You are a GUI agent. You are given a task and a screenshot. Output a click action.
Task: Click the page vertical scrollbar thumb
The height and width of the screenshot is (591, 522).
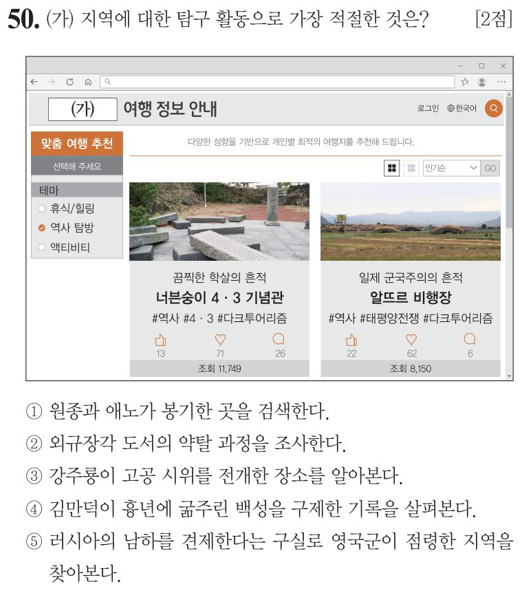click(509, 162)
